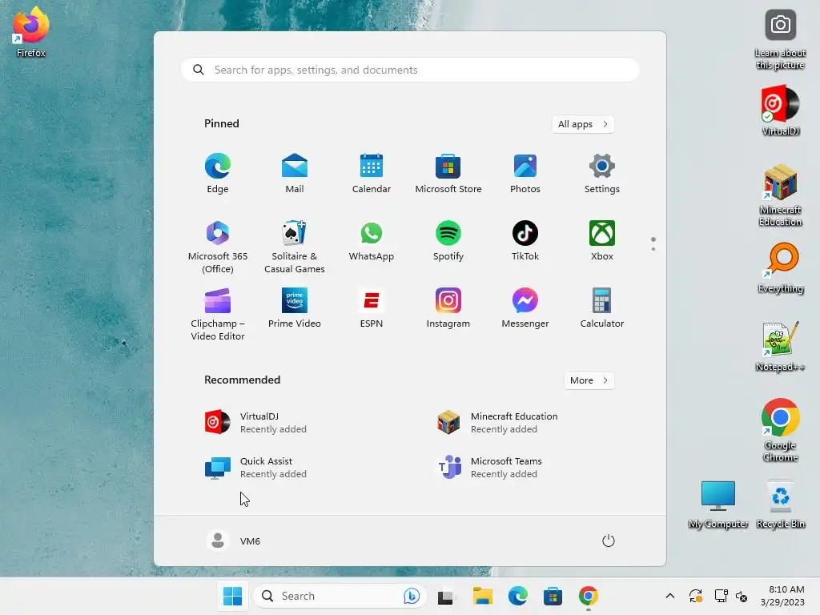The width and height of the screenshot is (820, 615).
Task: Launch Solitaire & Casual Games
Action: click(x=295, y=247)
